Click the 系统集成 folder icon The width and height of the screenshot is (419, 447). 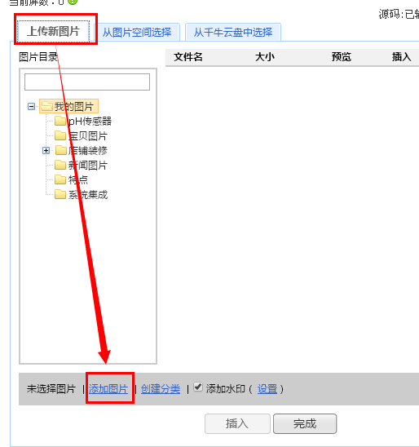[x=60, y=194]
